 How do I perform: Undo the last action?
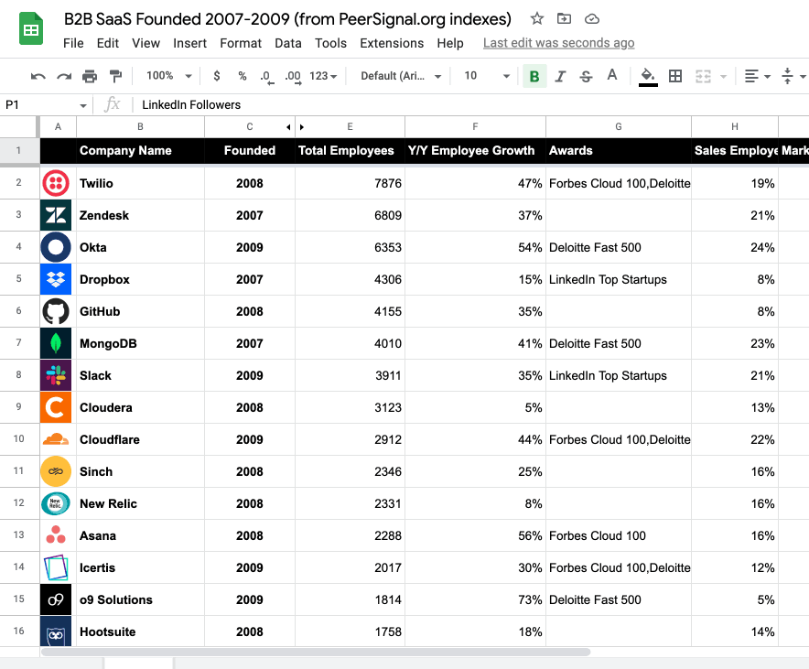(x=38, y=76)
